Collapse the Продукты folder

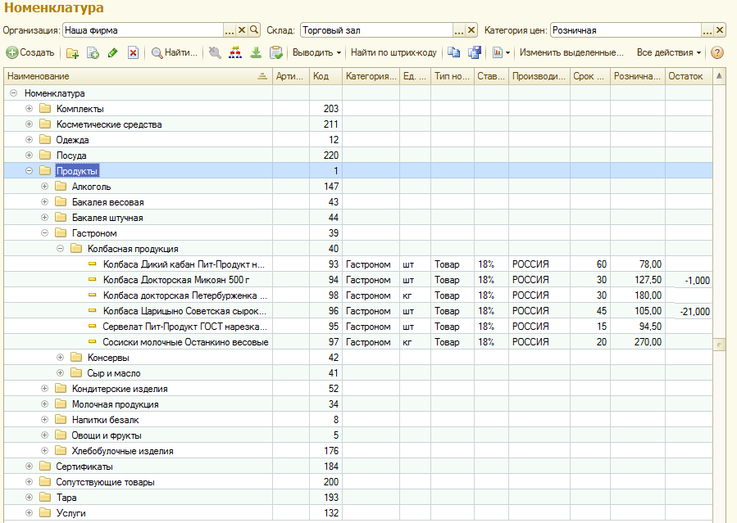click(x=30, y=171)
